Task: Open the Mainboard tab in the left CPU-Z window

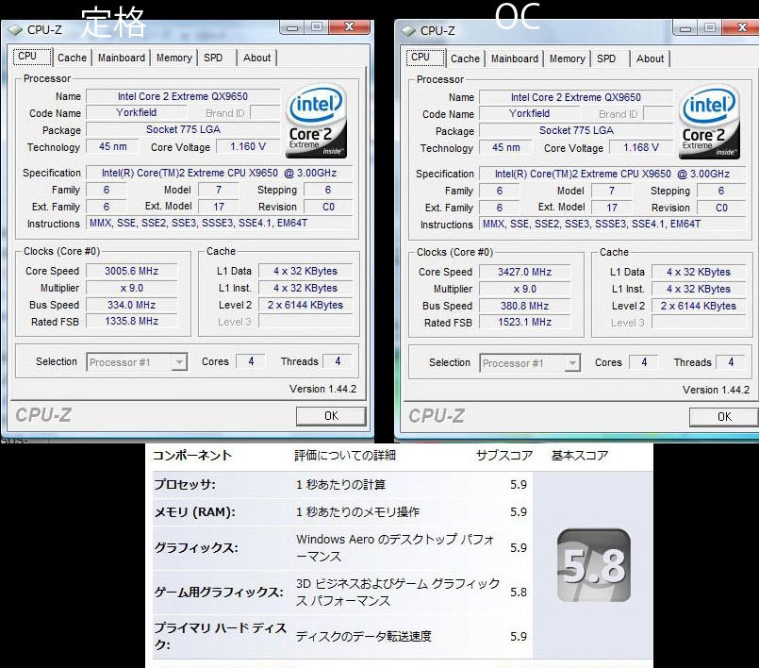Action: point(122,58)
